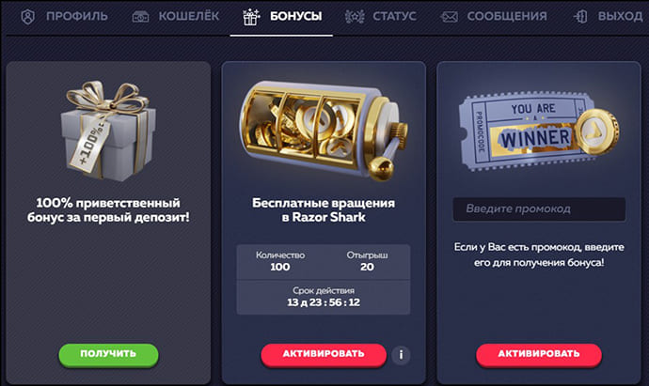Click the status laurel icon
This screenshot has height=386, width=649.
(355, 17)
